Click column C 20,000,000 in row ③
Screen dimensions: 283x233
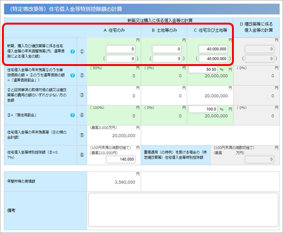(216, 96)
